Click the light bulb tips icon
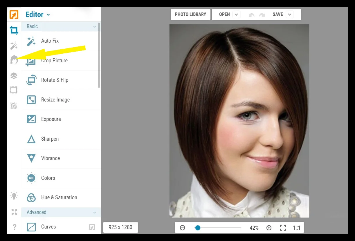355x241 pixels. [x=14, y=195]
